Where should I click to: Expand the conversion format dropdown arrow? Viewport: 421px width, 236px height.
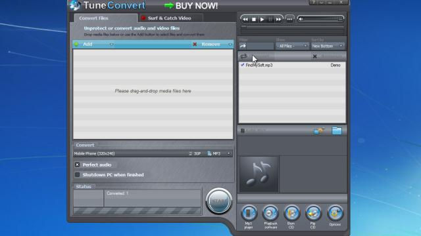pos(229,153)
